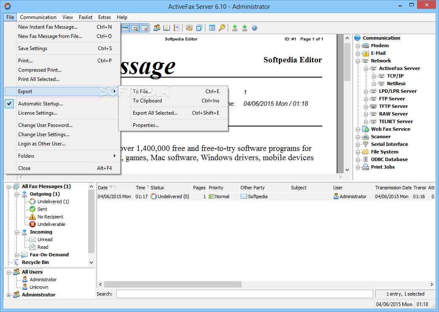Image resolution: width=439 pixels, height=312 pixels.
Task: Choose Export To File… from the submenu
Action: click(x=142, y=91)
